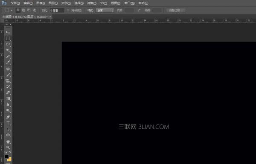Open the 图像 Image menu
This screenshot has height=164, width=256.
(41, 3)
